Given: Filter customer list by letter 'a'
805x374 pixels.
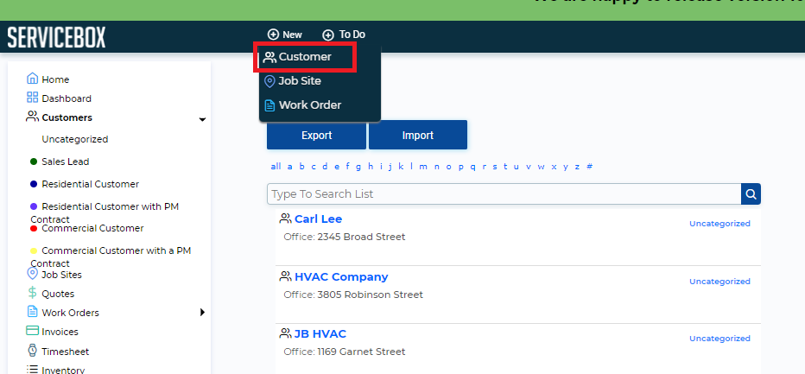Looking at the screenshot, I should 289,167.
